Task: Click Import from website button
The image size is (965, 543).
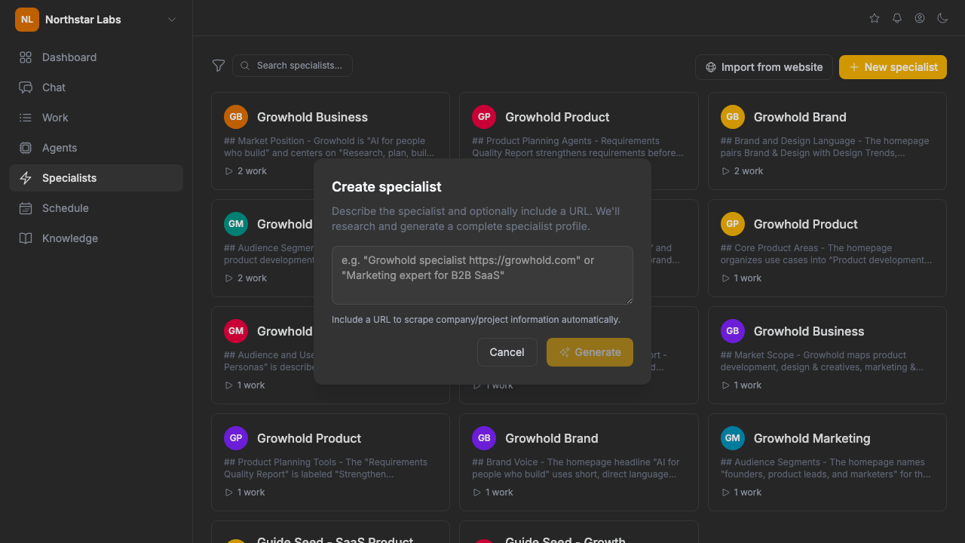Action: pos(764,67)
